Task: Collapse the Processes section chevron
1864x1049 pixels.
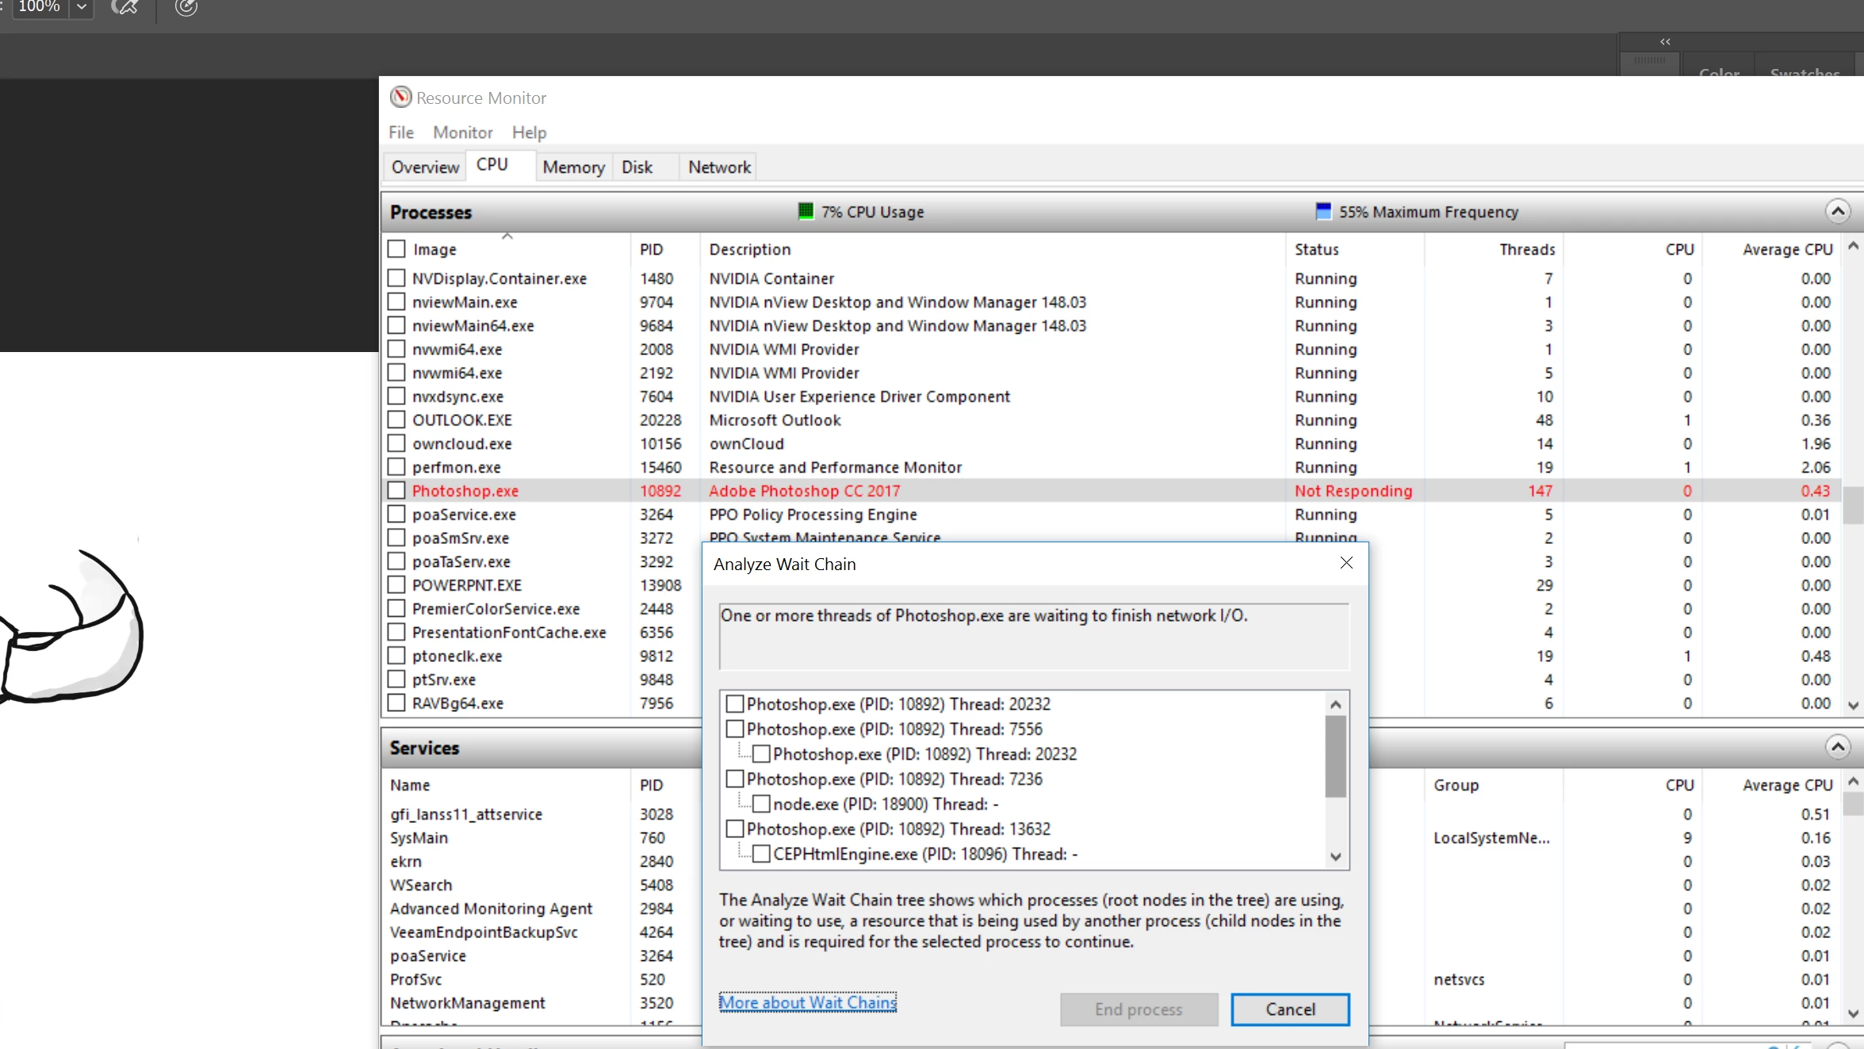Action: pos(1837,211)
